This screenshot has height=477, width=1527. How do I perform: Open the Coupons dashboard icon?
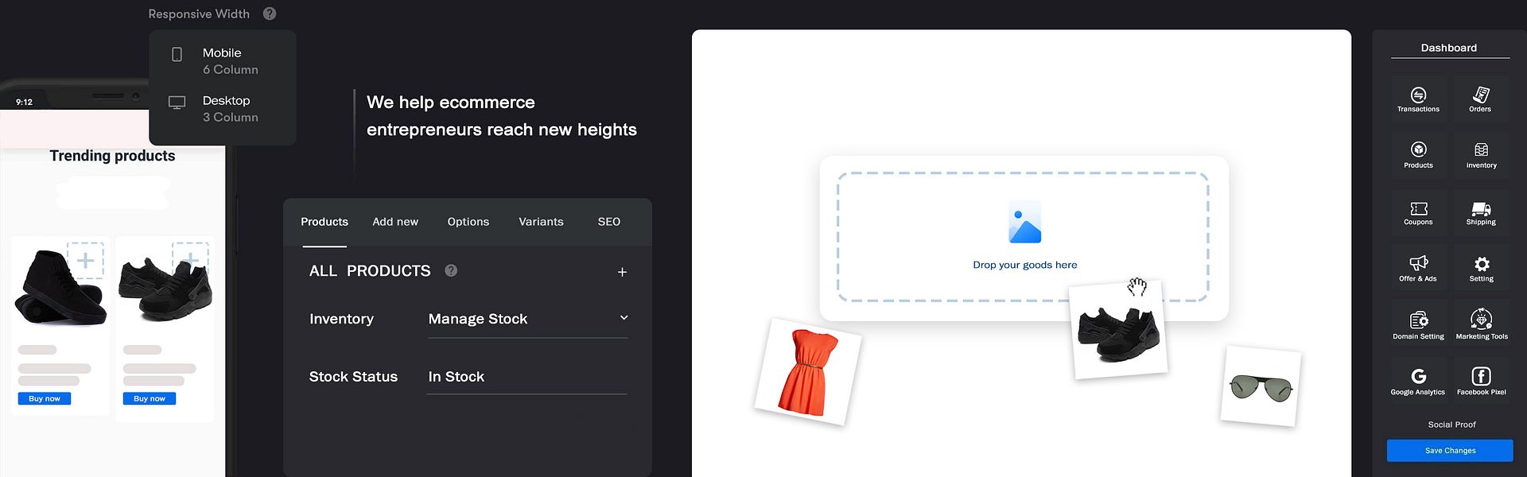(x=1418, y=208)
